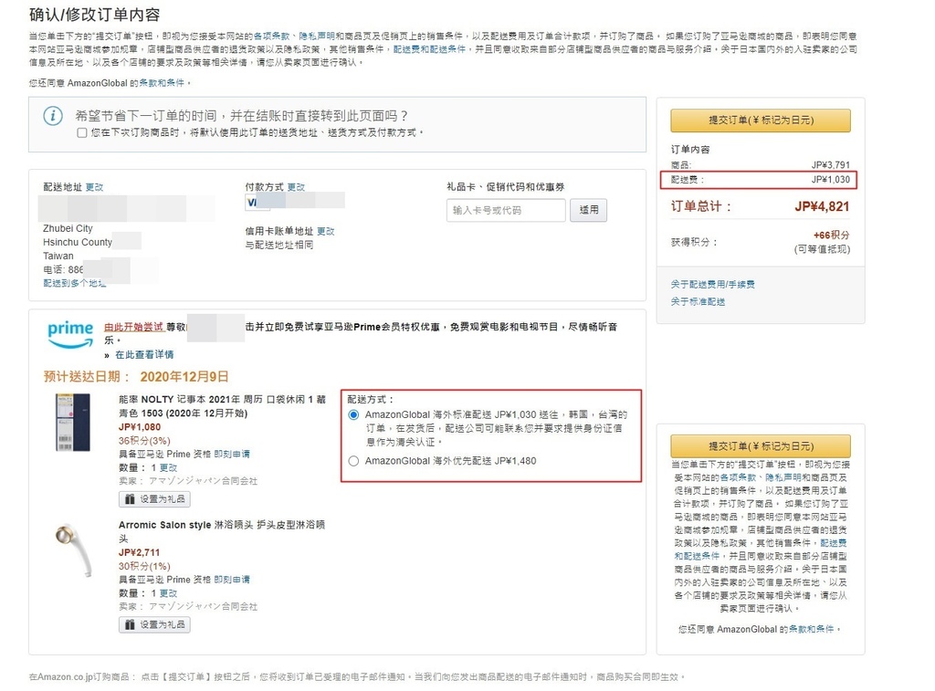
Task: Click the 30积分(1%) points text
Action: 144,566
